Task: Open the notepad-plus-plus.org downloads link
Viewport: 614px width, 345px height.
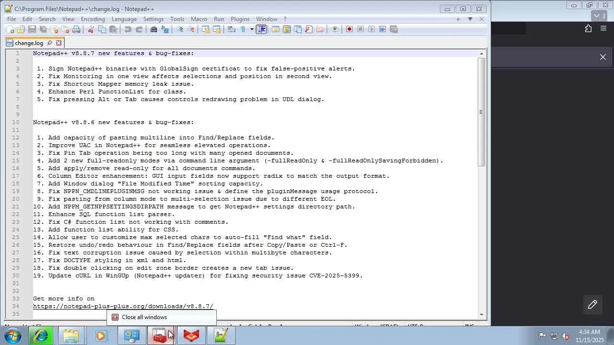Action: (123, 306)
